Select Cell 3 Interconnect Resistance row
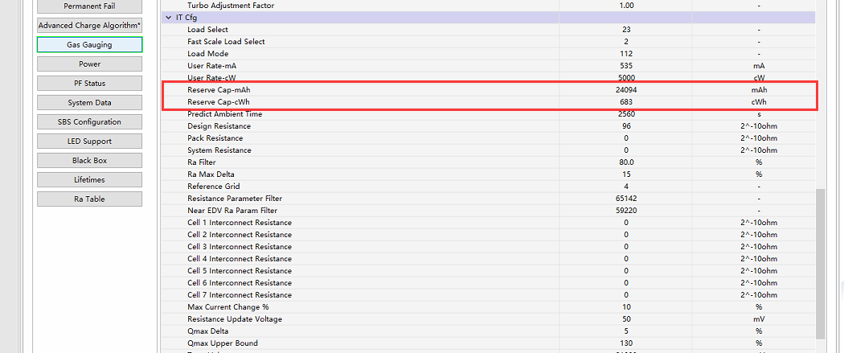 tap(489, 246)
